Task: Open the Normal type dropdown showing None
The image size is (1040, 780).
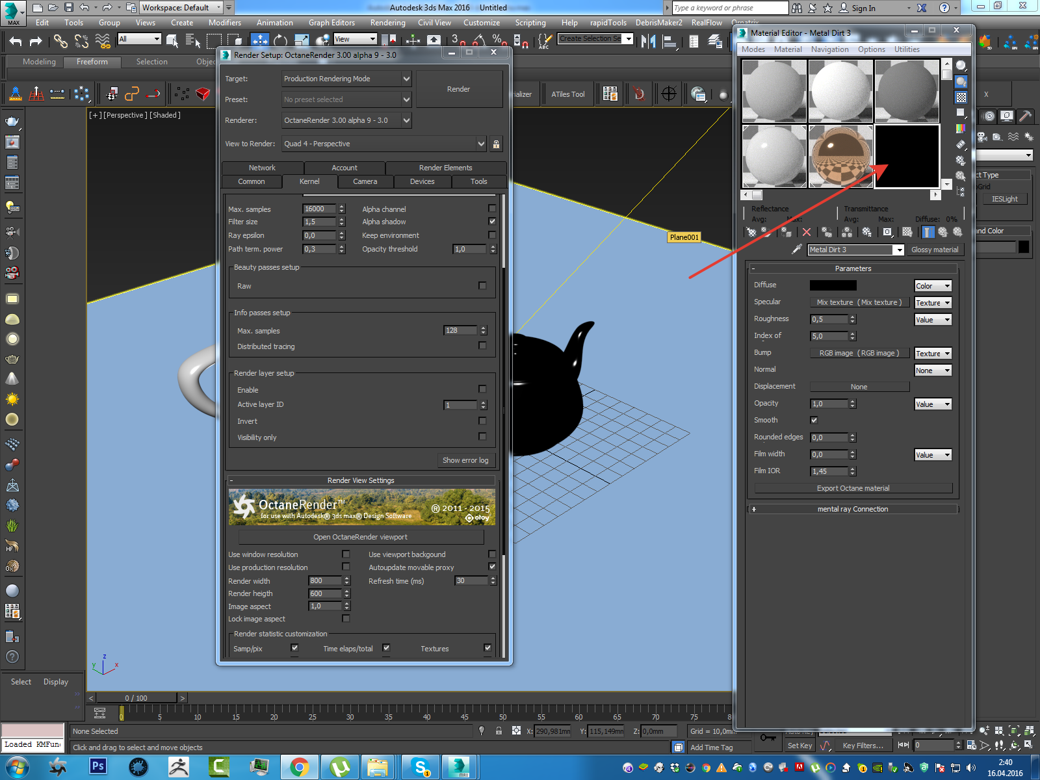Action: pyautogui.click(x=933, y=370)
